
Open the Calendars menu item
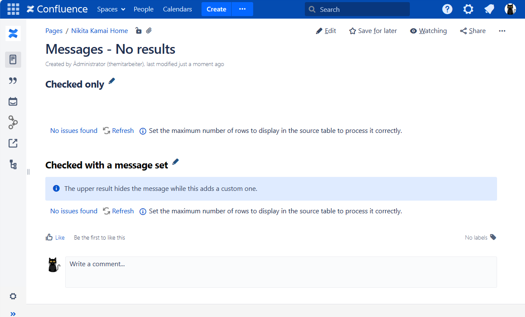point(177,9)
